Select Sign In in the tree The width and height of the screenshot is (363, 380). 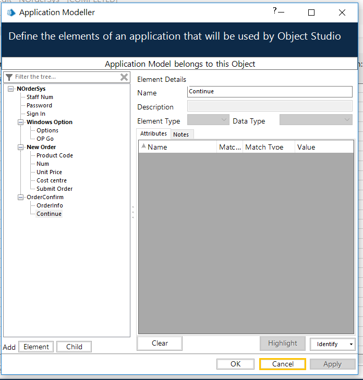click(36, 114)
